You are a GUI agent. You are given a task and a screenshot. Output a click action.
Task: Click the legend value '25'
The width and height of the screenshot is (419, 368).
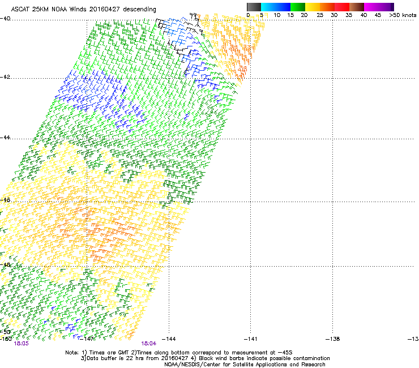coord(320,15)
